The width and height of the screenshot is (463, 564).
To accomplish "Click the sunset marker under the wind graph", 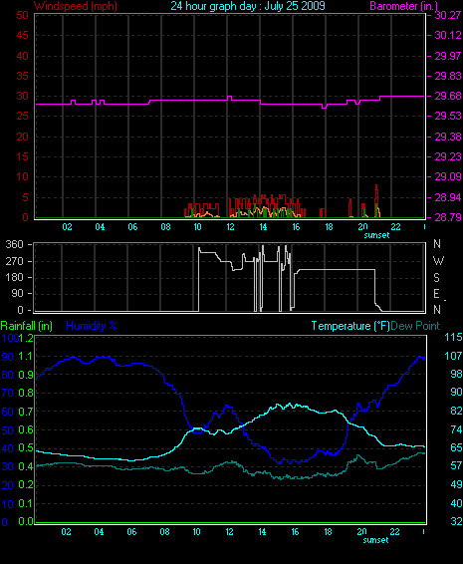I will [376, 235].
